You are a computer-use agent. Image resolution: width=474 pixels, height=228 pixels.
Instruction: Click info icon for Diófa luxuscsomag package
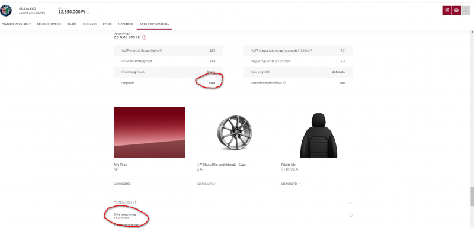(351, 216)
